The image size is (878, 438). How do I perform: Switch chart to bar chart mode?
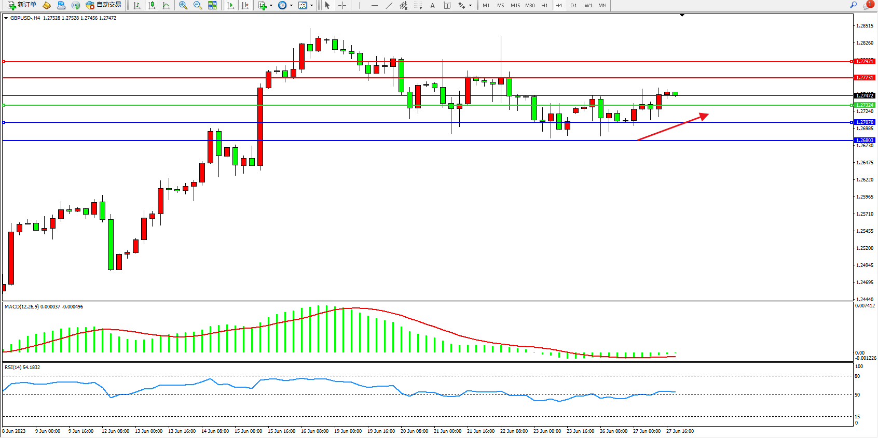click(137, 5)
